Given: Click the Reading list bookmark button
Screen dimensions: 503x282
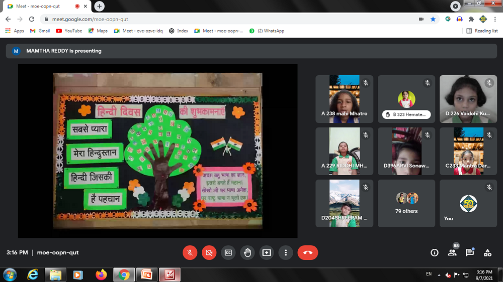Looking at the screenshot, I should (482, 31).
